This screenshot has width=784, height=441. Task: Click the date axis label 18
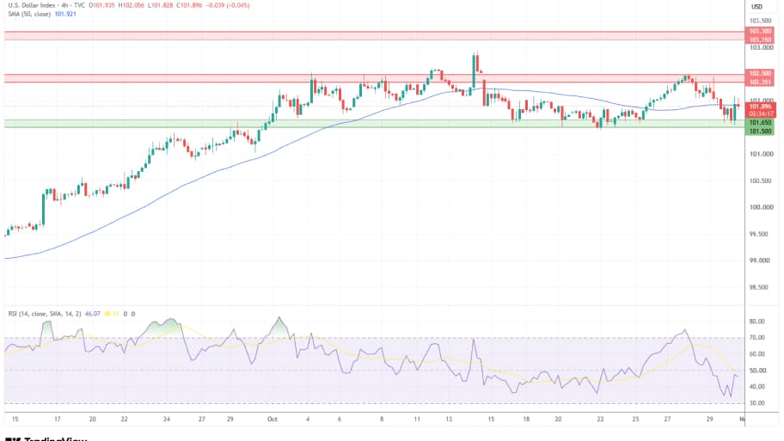point(526,419)
